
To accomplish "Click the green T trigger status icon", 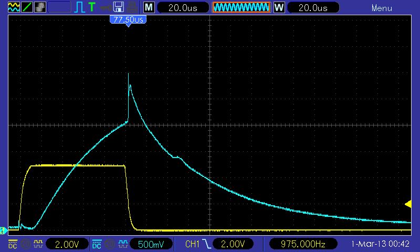I will [x=92, y=7].
